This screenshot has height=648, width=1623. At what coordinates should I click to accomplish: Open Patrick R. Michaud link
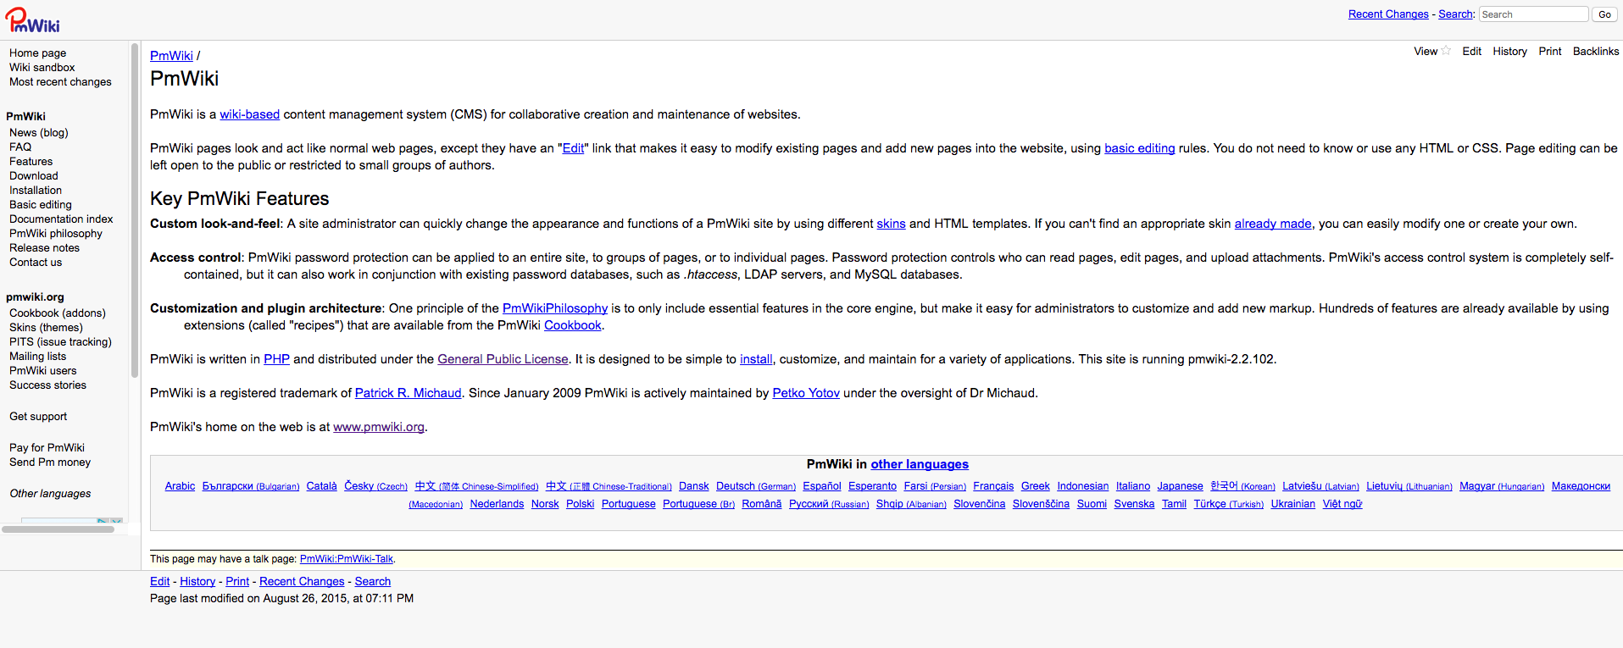(x=408, y=393)
